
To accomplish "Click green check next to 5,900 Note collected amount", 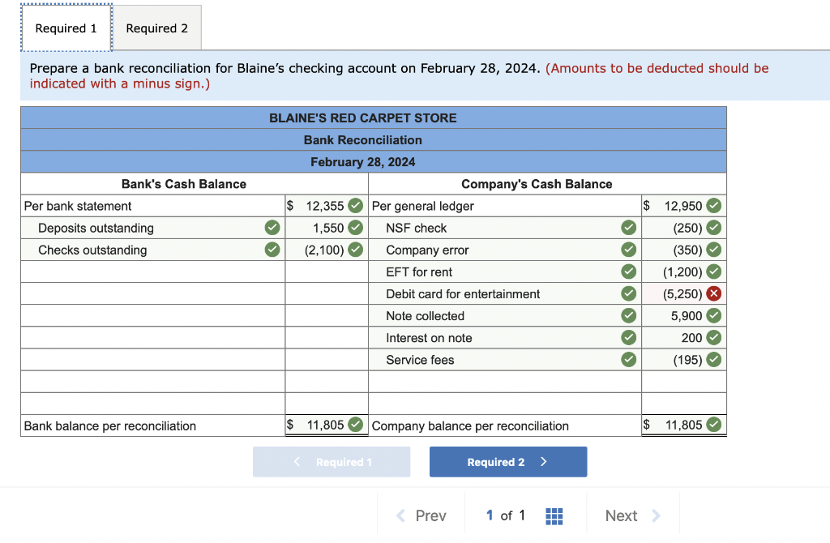I will click(x=713, y=315).
